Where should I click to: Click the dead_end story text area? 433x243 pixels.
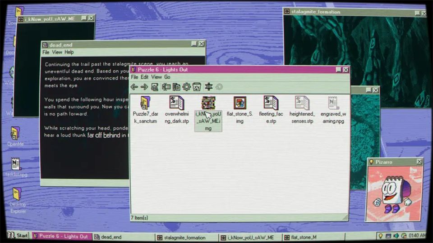[x=85, y=117]
